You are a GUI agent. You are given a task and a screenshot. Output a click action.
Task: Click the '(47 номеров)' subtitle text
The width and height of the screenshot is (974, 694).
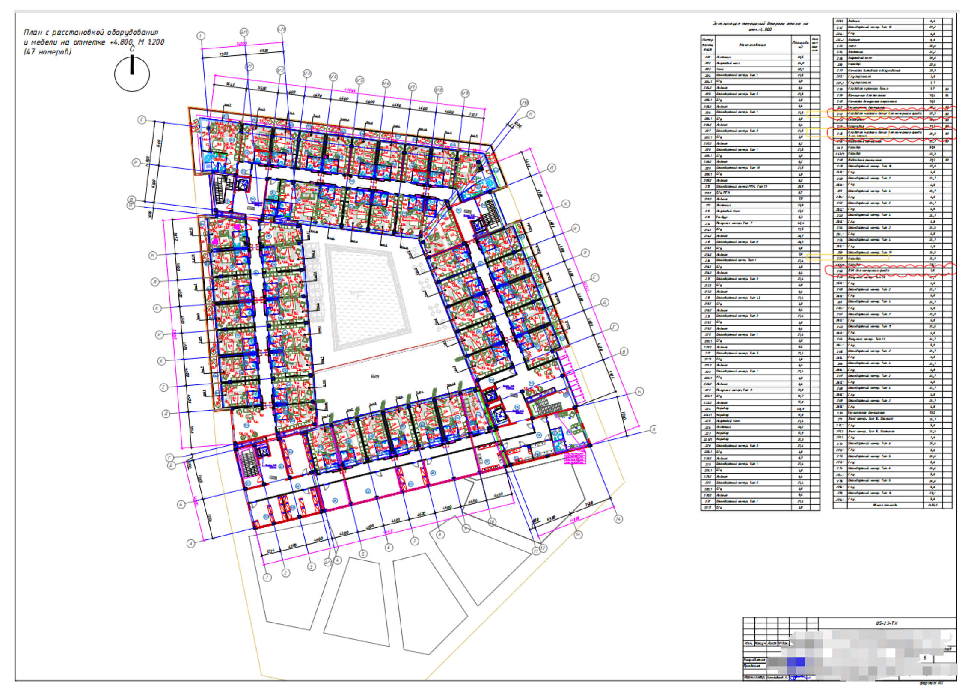(48, 52)
